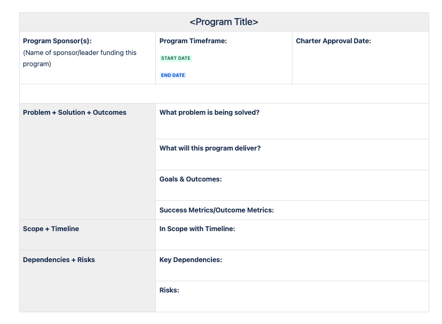
Task: Select the blue END DATE status label
Action: 173,75
